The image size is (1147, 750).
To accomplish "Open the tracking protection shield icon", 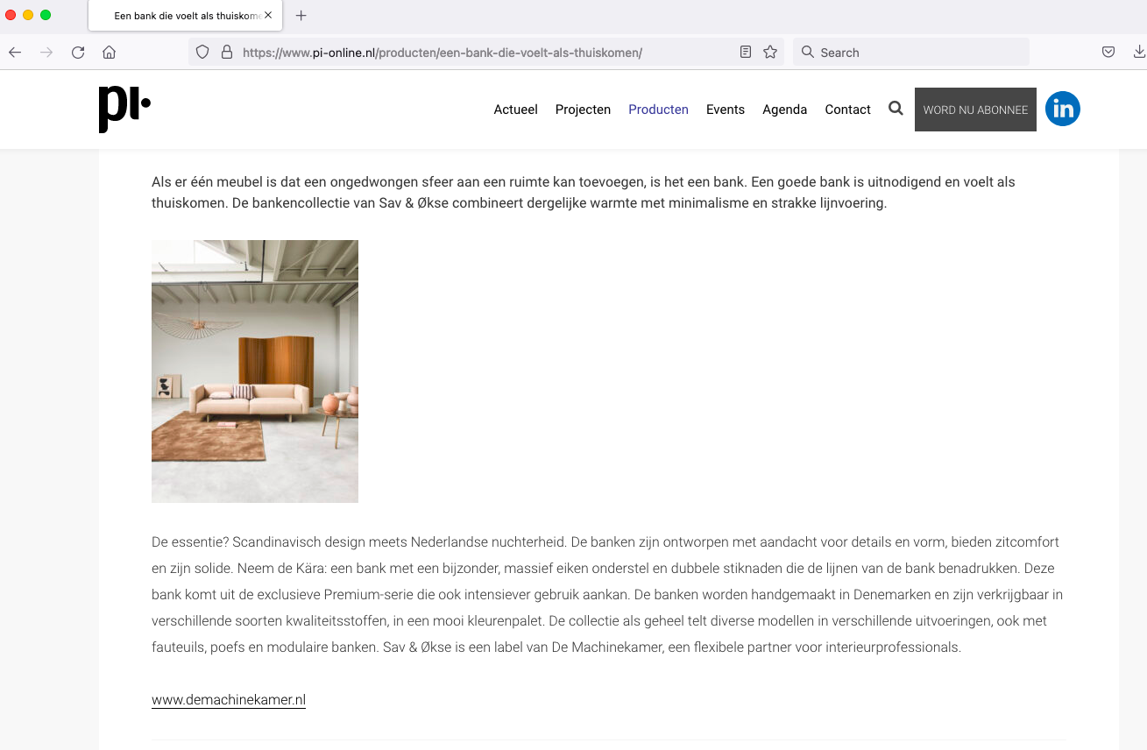I will tap(202, 53).
